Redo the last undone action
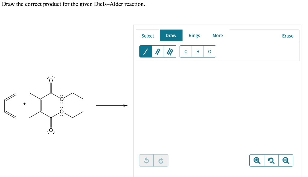 (x=161, y=160)
